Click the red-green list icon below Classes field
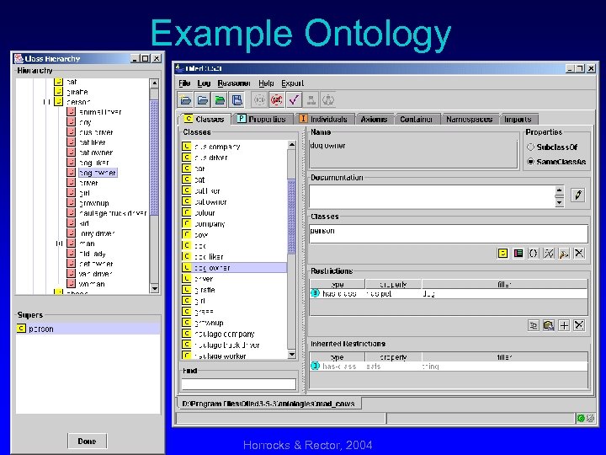The width and height of the screenshot is (606, 455). coord(518,254)
